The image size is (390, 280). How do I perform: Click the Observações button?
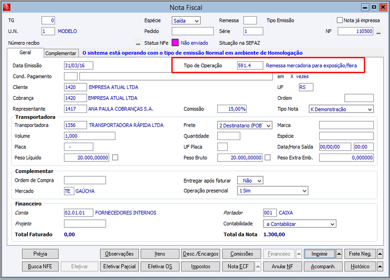click(x=120, y=254)
